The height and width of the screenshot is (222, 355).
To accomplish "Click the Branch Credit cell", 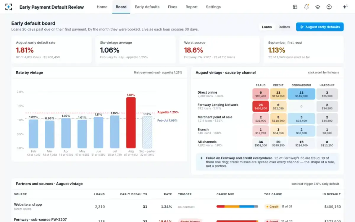I will click(x=278, y=131).
